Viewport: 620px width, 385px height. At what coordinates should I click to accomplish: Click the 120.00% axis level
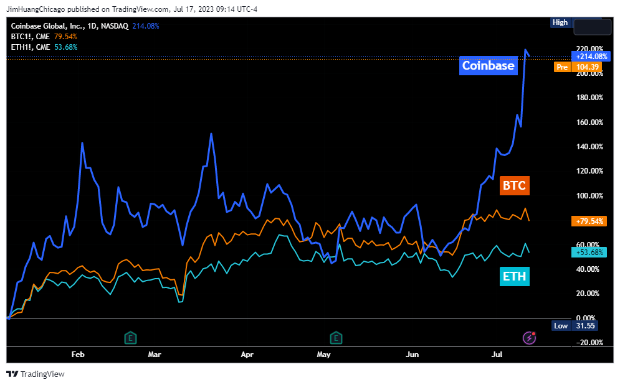click(x=589, y=171)
